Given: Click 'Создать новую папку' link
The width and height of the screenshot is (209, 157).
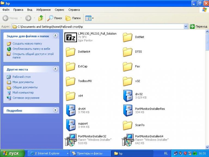Looking at the screenshot, I should [27, 44].
